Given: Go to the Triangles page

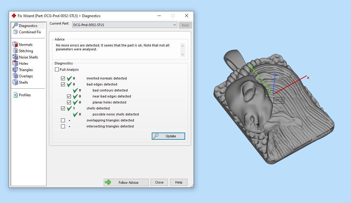Looking at the screenshot, I should click(x=26, y=70).
